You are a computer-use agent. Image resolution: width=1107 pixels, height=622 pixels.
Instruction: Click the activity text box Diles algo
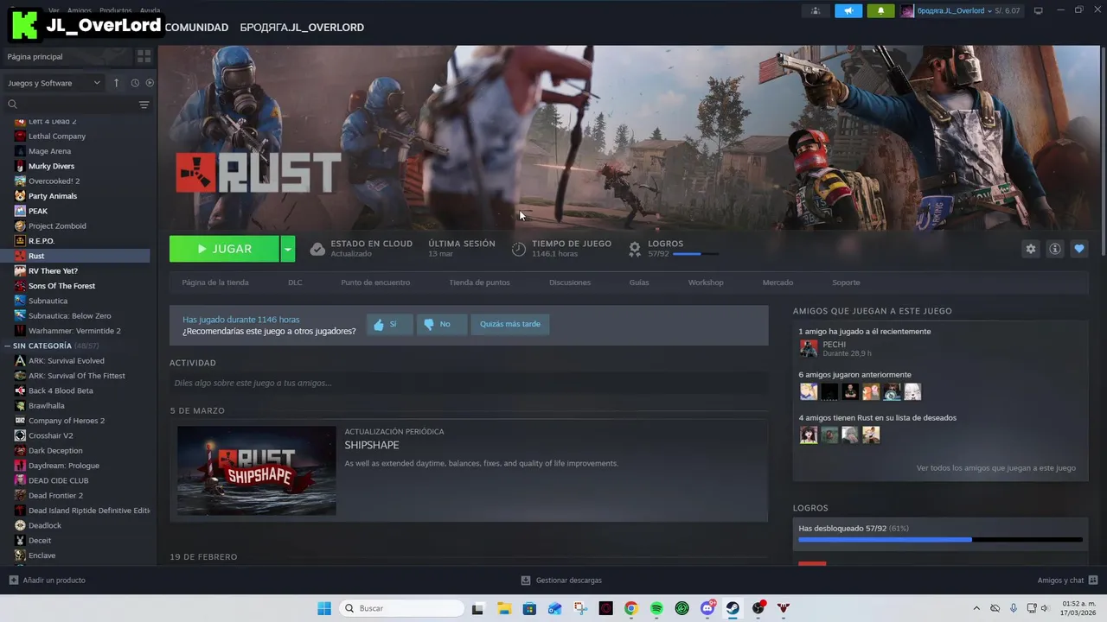469,383
